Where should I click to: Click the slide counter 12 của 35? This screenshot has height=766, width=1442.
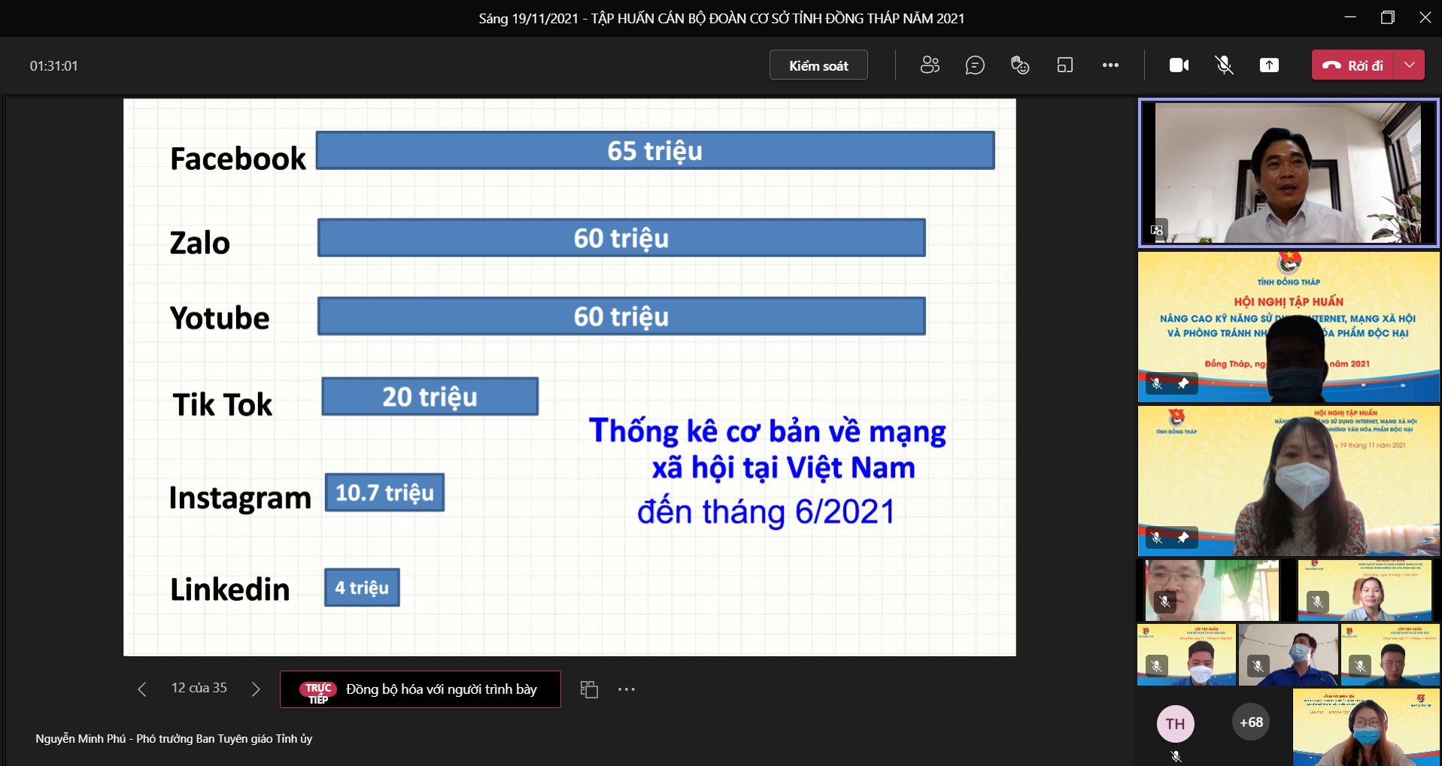coord(199,688)
